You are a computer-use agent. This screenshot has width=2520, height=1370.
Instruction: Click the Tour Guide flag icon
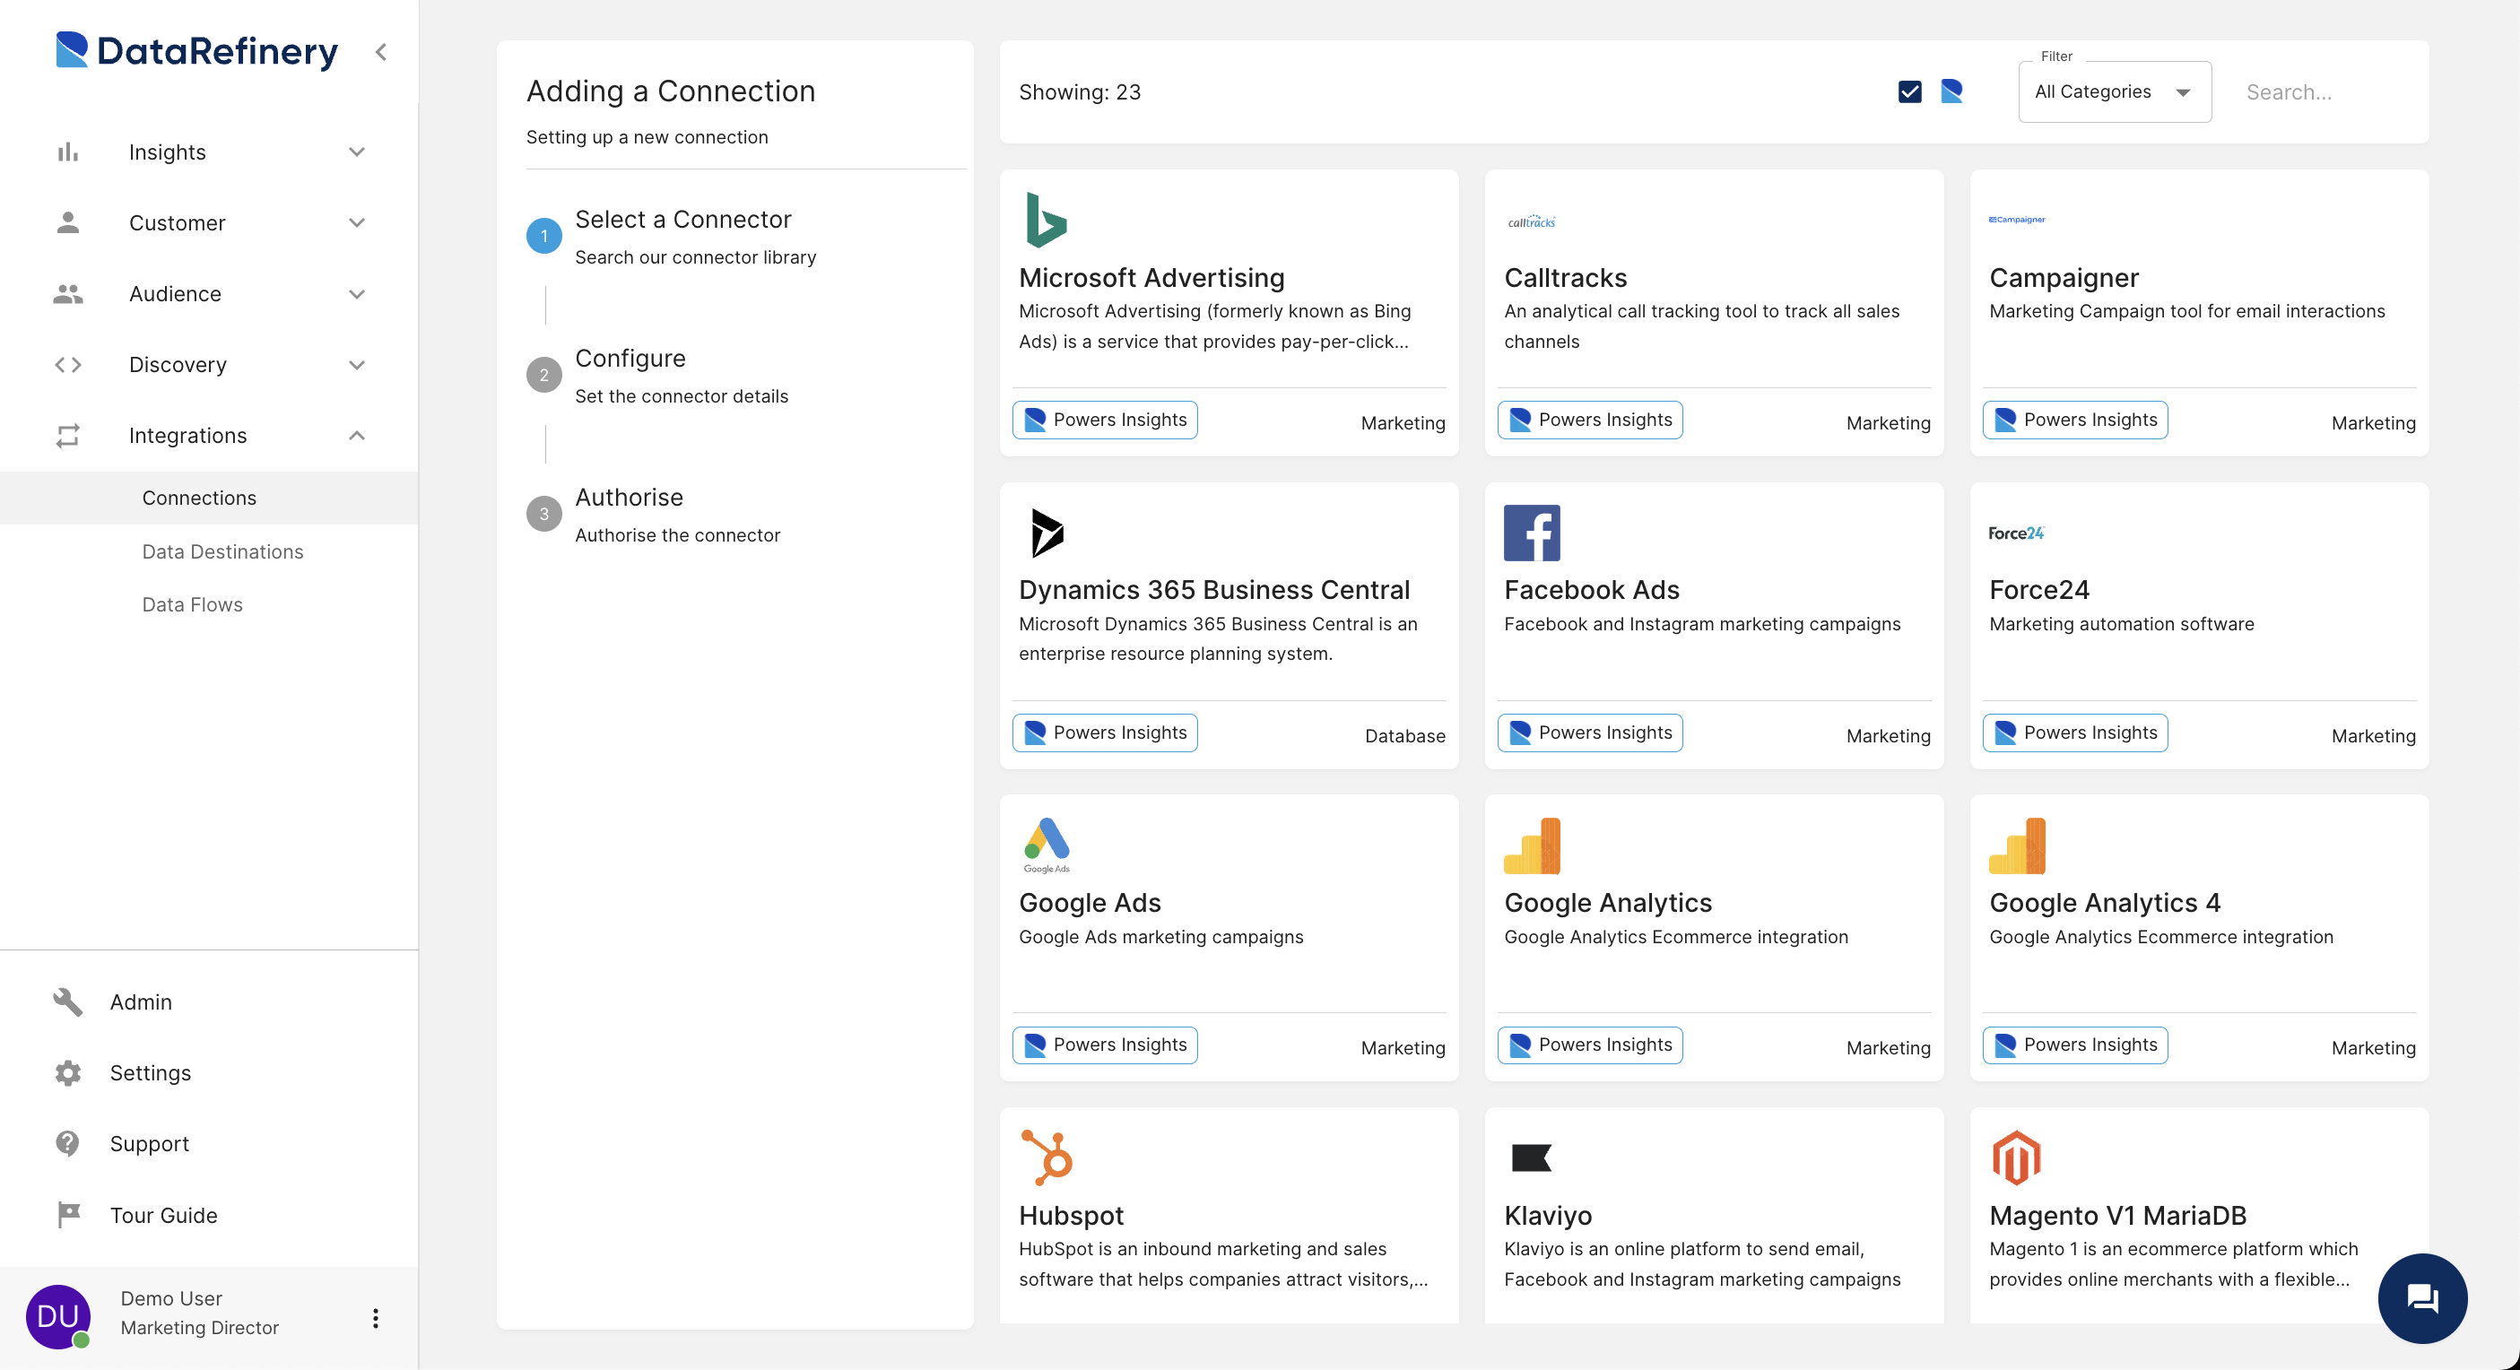[x=67, y=1215]
